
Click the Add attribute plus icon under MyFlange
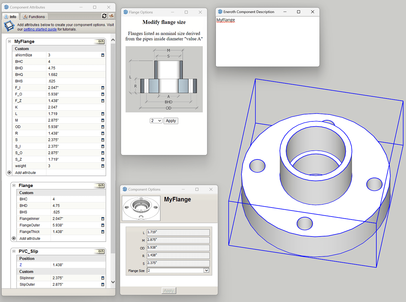(x=9, y=172)
